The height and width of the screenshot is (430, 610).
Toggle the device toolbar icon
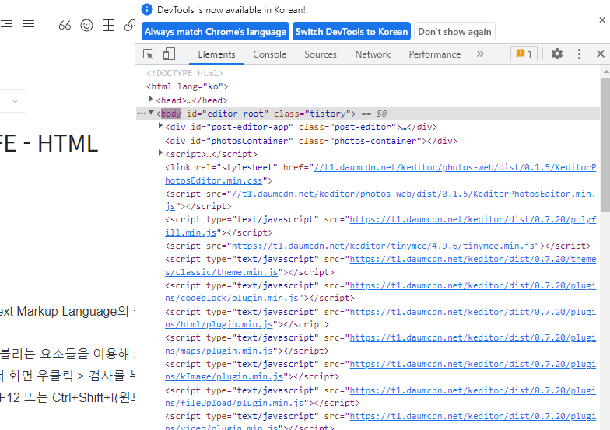pos(169,54)
